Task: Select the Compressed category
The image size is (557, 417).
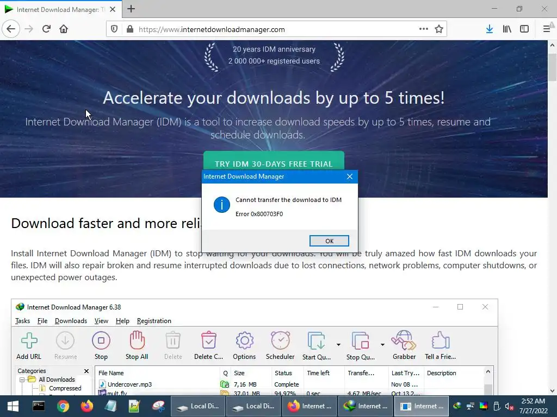Action: click(x=65, y=388)
